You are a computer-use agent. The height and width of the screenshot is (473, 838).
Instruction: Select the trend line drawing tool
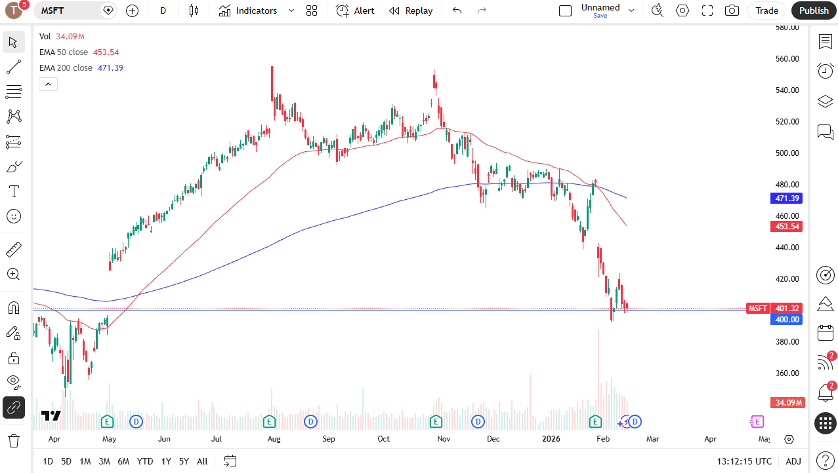(14, 67)
